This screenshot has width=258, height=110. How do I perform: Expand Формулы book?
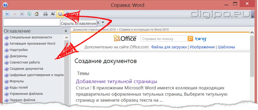pyautogui.click(x=17, y=81)
